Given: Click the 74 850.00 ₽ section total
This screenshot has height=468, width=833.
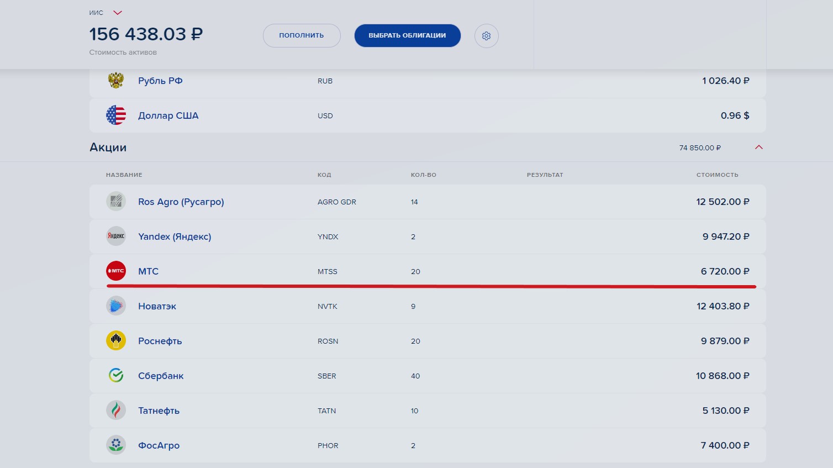Looking at the screenshot, I should [700, 148].
